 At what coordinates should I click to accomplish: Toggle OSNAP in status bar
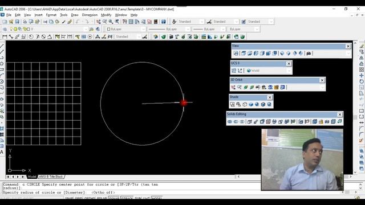coord(114,198)
